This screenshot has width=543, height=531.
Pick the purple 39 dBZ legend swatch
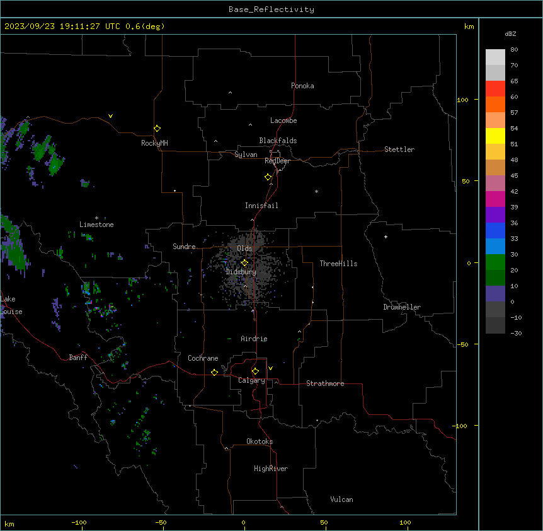[495, 214]
